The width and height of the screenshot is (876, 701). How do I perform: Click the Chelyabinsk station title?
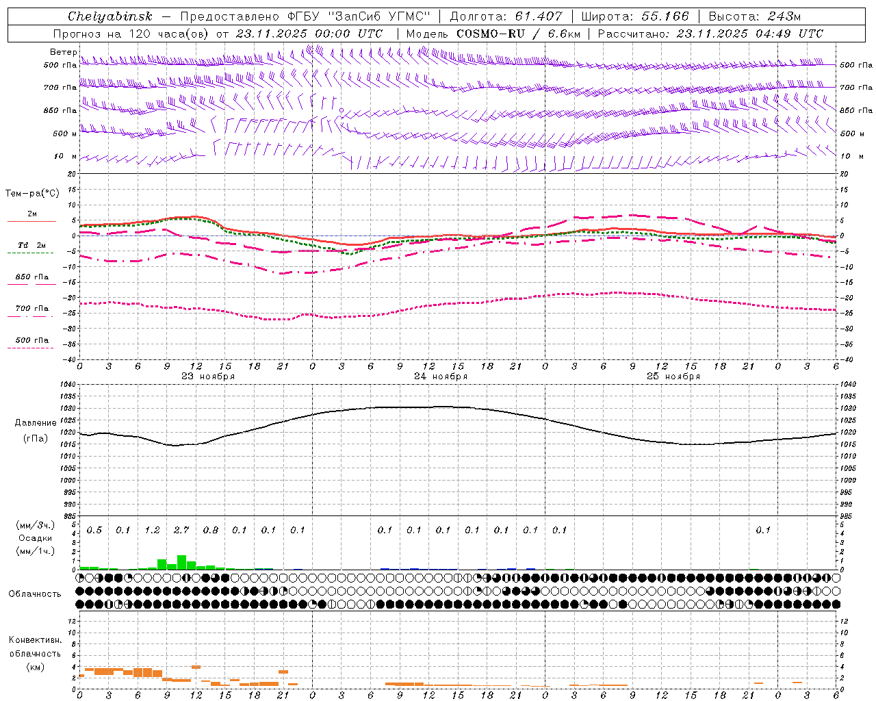109,16
